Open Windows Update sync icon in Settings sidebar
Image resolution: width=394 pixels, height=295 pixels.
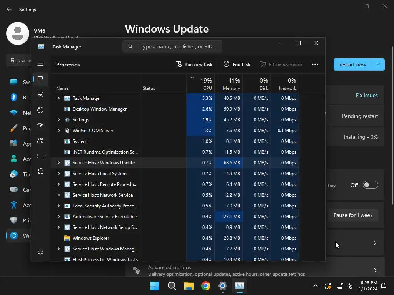(x=14, y=235)
